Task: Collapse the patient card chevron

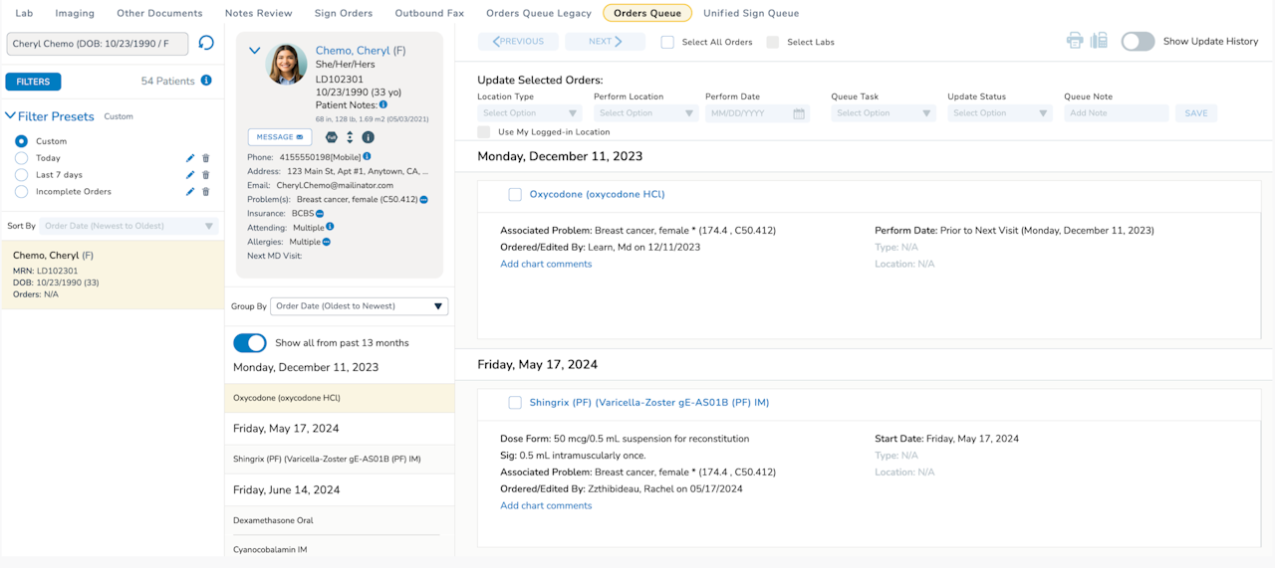Action: [x=254, y=51]
